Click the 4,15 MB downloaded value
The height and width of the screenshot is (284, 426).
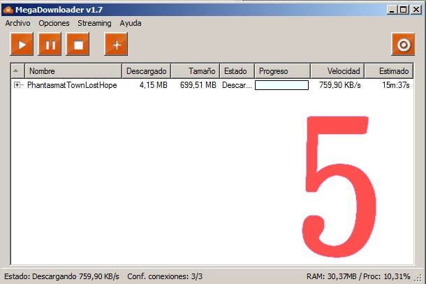click(153, 85)
